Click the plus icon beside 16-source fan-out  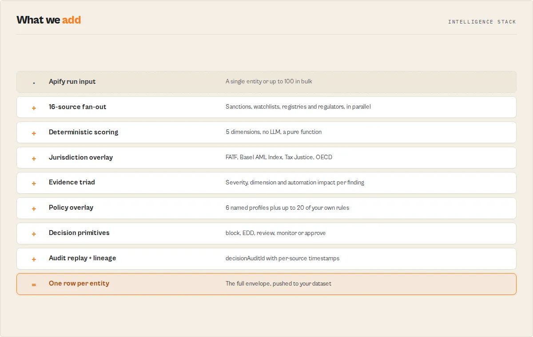point(34,108)
